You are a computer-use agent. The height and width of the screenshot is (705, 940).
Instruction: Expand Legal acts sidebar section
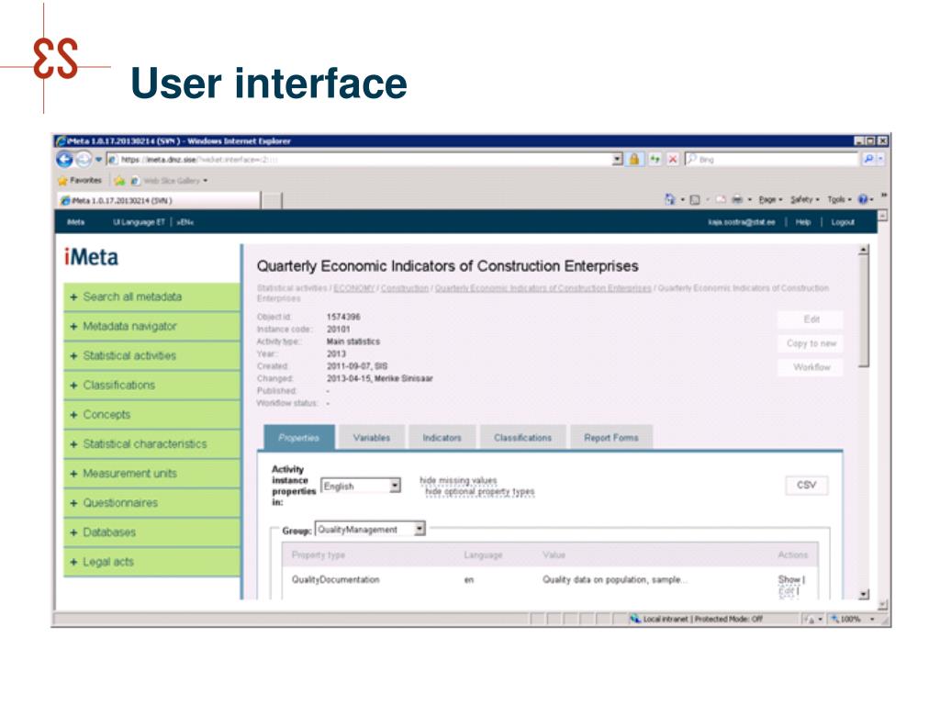pos(151,562)
